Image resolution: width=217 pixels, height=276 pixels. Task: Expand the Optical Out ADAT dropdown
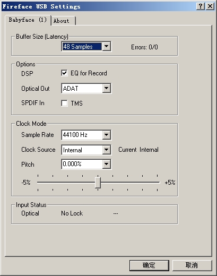(x=107, y=88)
